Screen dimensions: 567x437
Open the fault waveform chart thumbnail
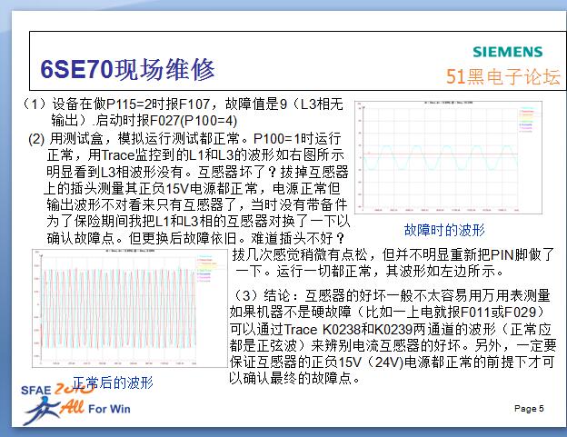pyautogui.click(x=448, y=157)
